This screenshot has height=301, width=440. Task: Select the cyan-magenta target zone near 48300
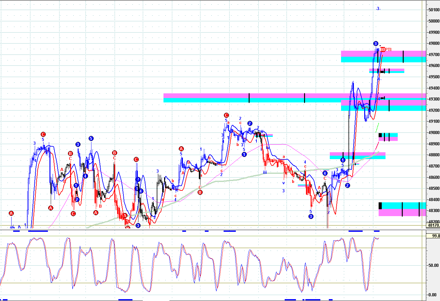point(402,209)
